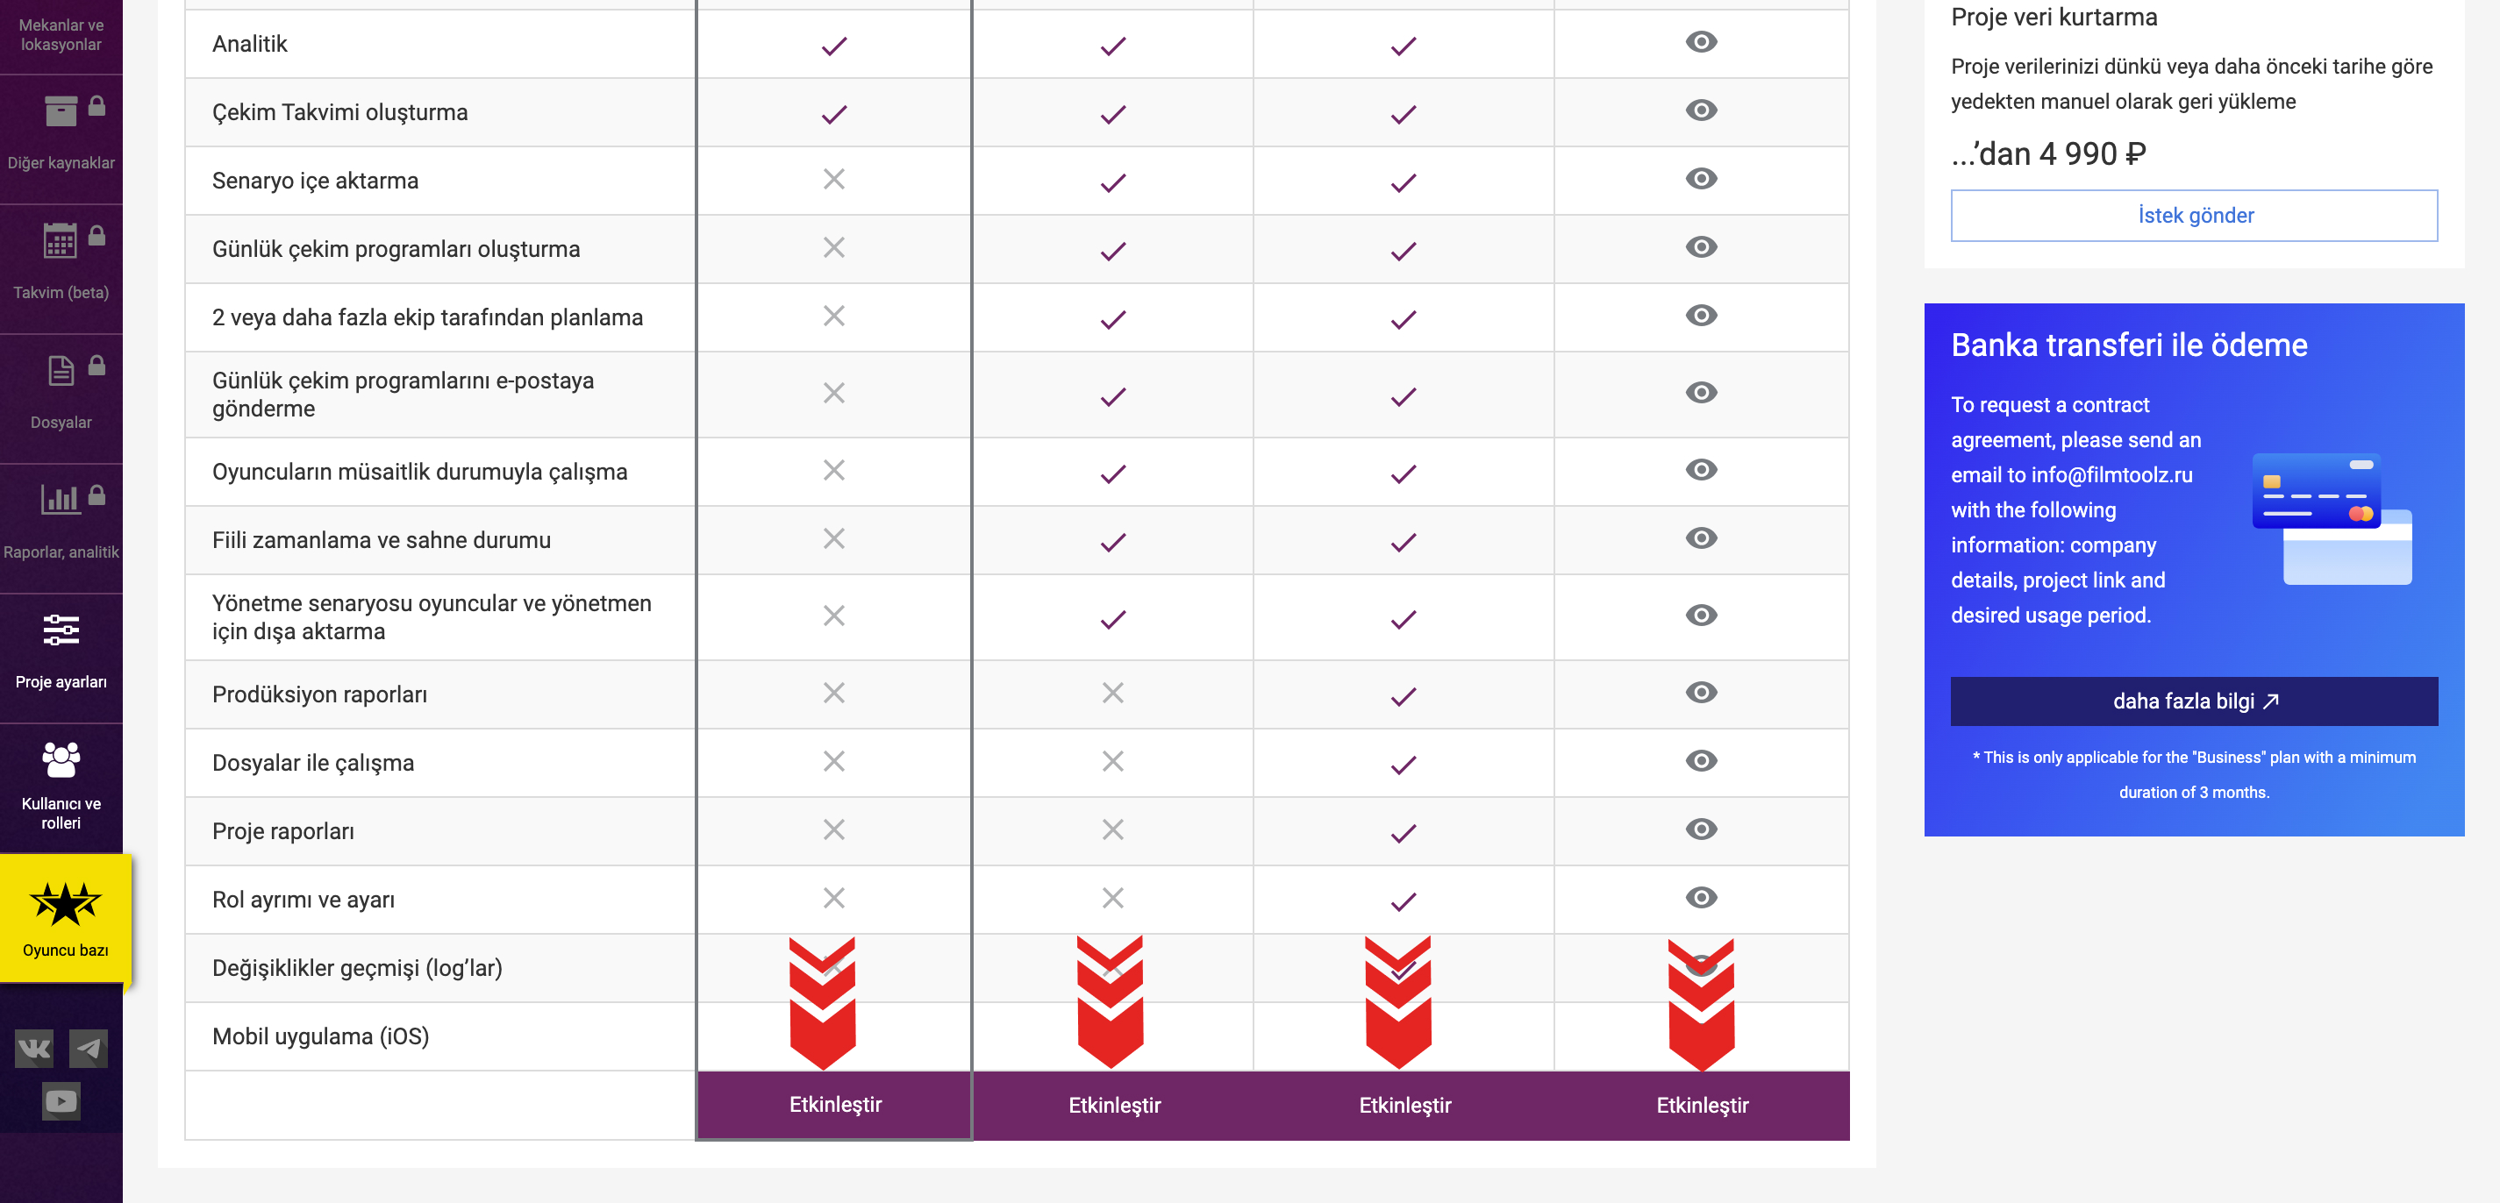2500x1203 pixels.
Task: Open Mekanlar ve lokasyonlar sidebar item
Action: pos(61,35)
